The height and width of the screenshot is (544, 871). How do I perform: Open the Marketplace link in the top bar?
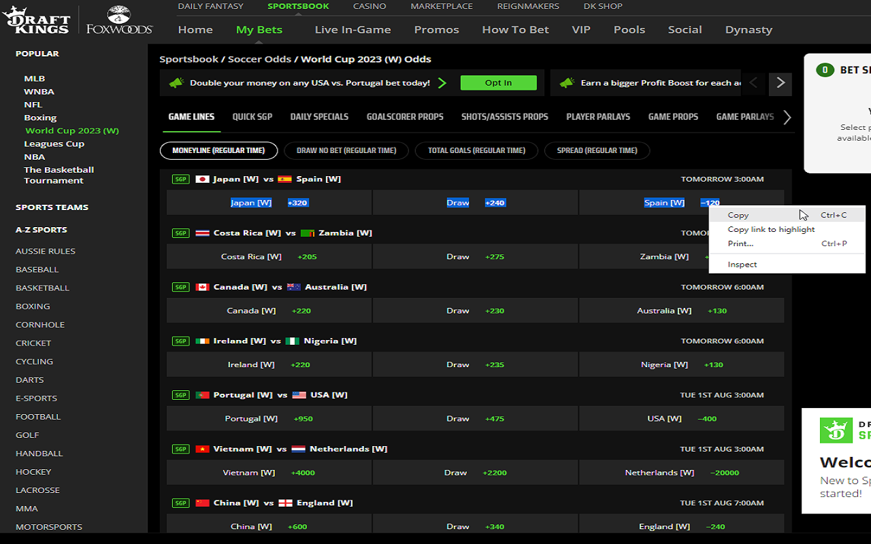442,6
